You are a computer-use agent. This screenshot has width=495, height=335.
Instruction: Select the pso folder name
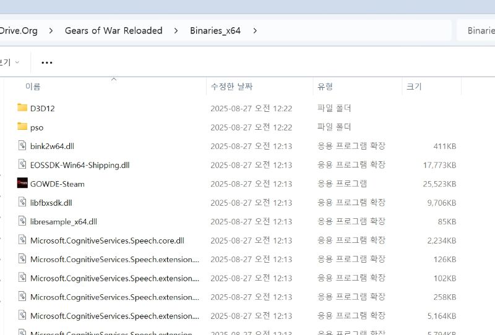[37, 128]
